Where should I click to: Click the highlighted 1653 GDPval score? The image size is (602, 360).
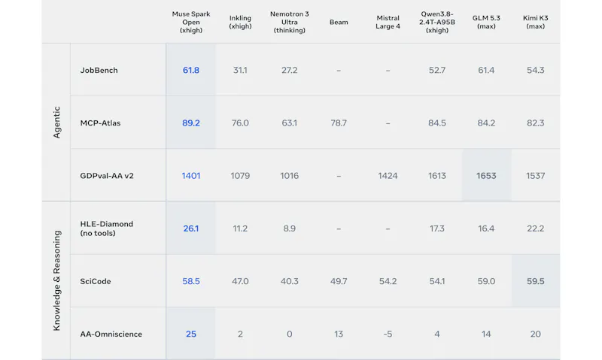pos(486,176)
